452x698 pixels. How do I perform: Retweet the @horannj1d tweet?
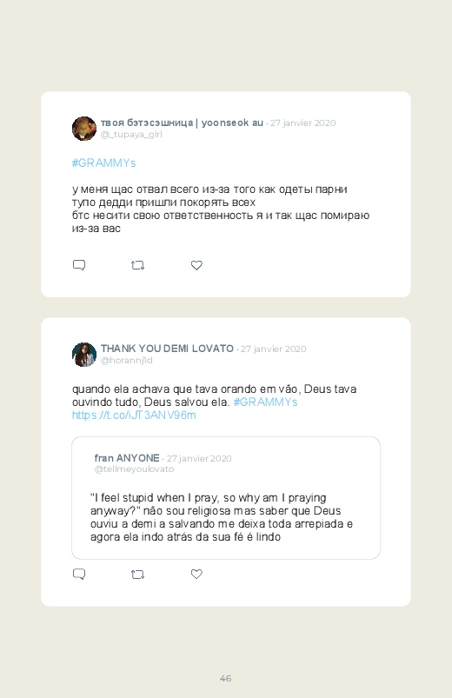[x=137, y=575]
